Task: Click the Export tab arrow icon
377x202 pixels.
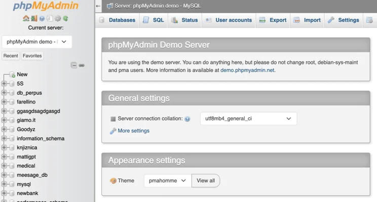Action: pyautogui.click(x=262, y=20)
